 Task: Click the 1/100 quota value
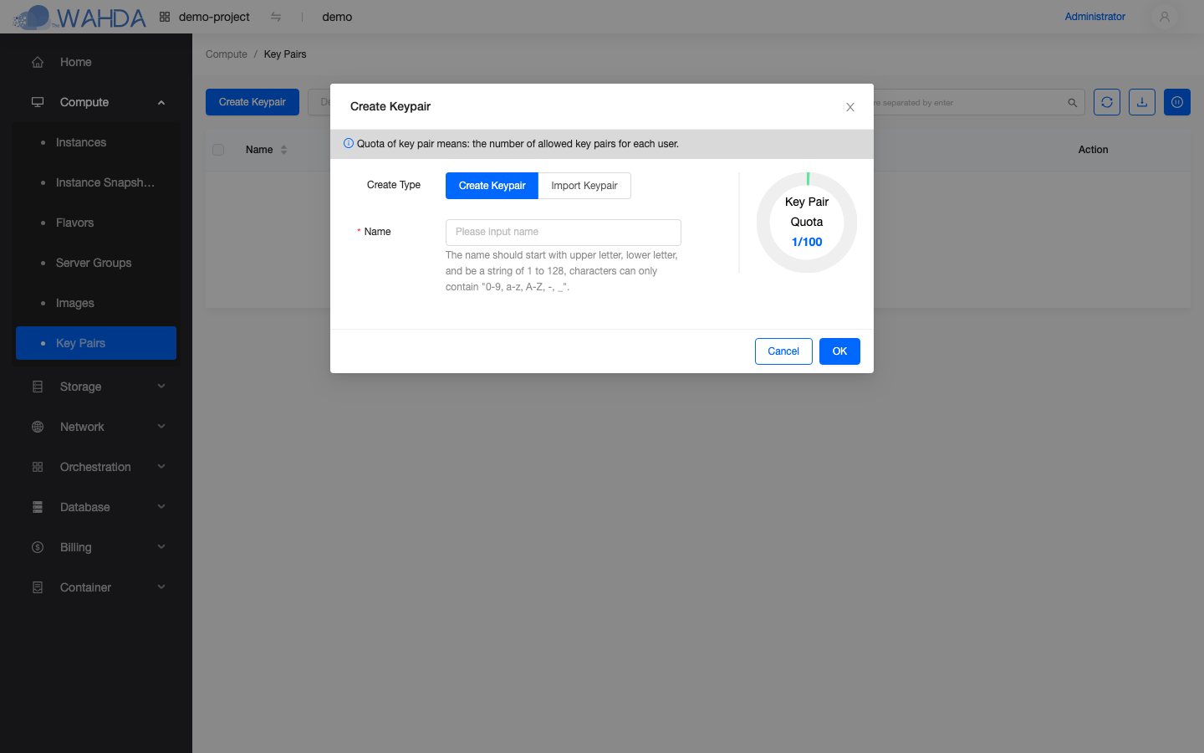[x=807, y=242]
